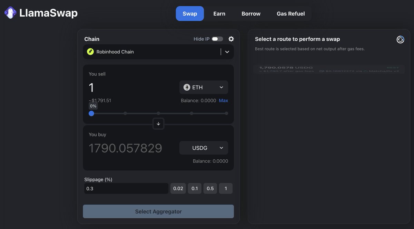Click the 50% midpoint slider dot
The height and width of the screenshot is (229, 414).
(x=158, y=113)
